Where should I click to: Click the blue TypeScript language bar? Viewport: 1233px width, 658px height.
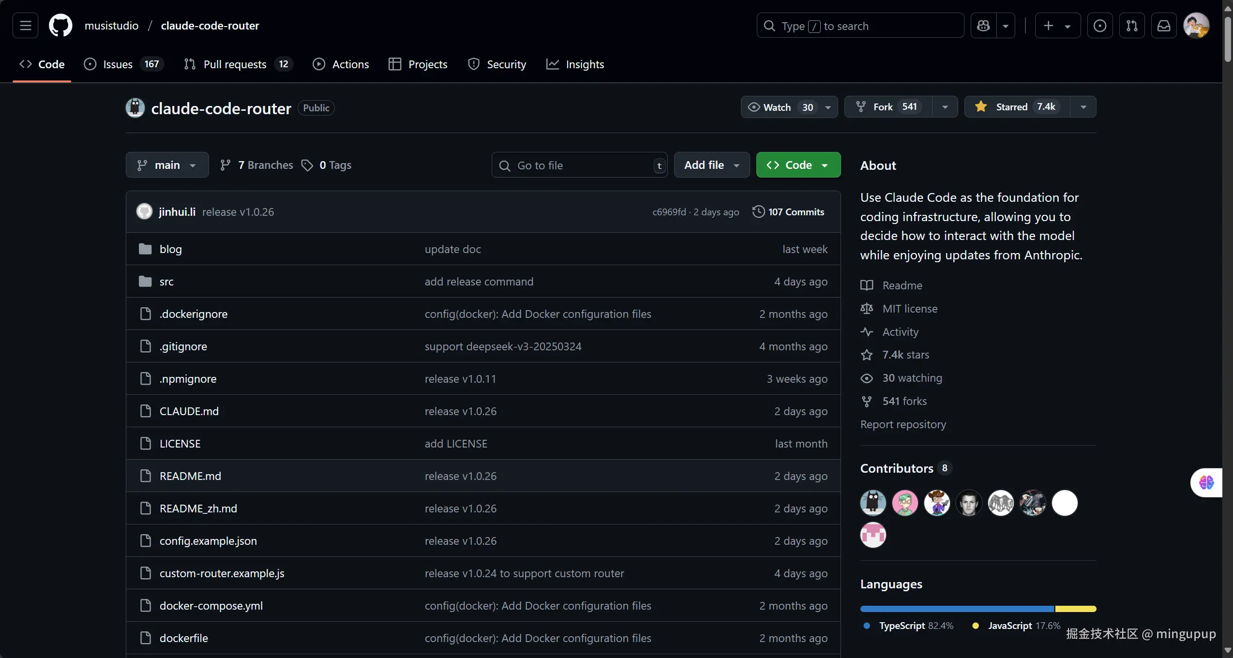pos(957,608)
